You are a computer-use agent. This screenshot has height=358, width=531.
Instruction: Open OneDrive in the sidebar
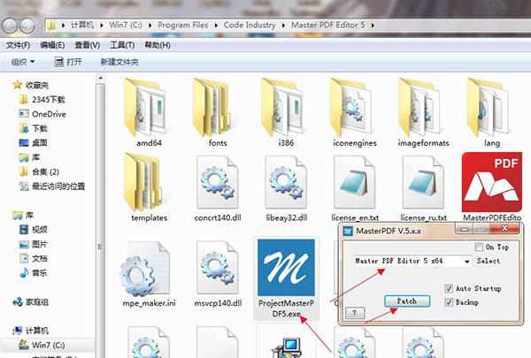[x=42, y=114]
